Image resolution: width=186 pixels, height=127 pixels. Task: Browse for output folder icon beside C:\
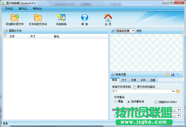pos(178,91)
